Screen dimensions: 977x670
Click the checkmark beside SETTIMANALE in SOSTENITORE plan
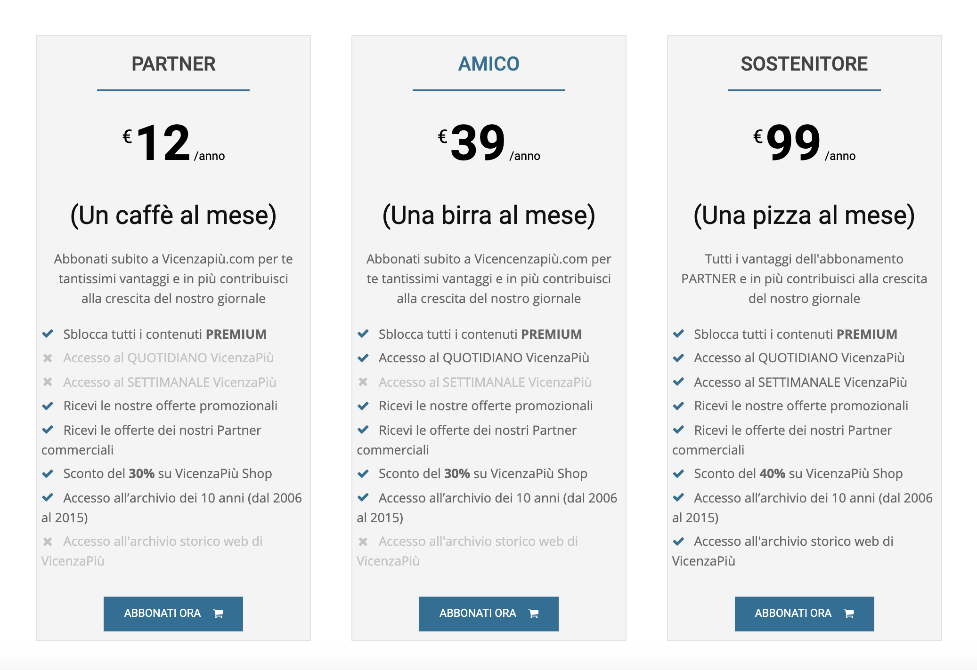tap(678, 382)
